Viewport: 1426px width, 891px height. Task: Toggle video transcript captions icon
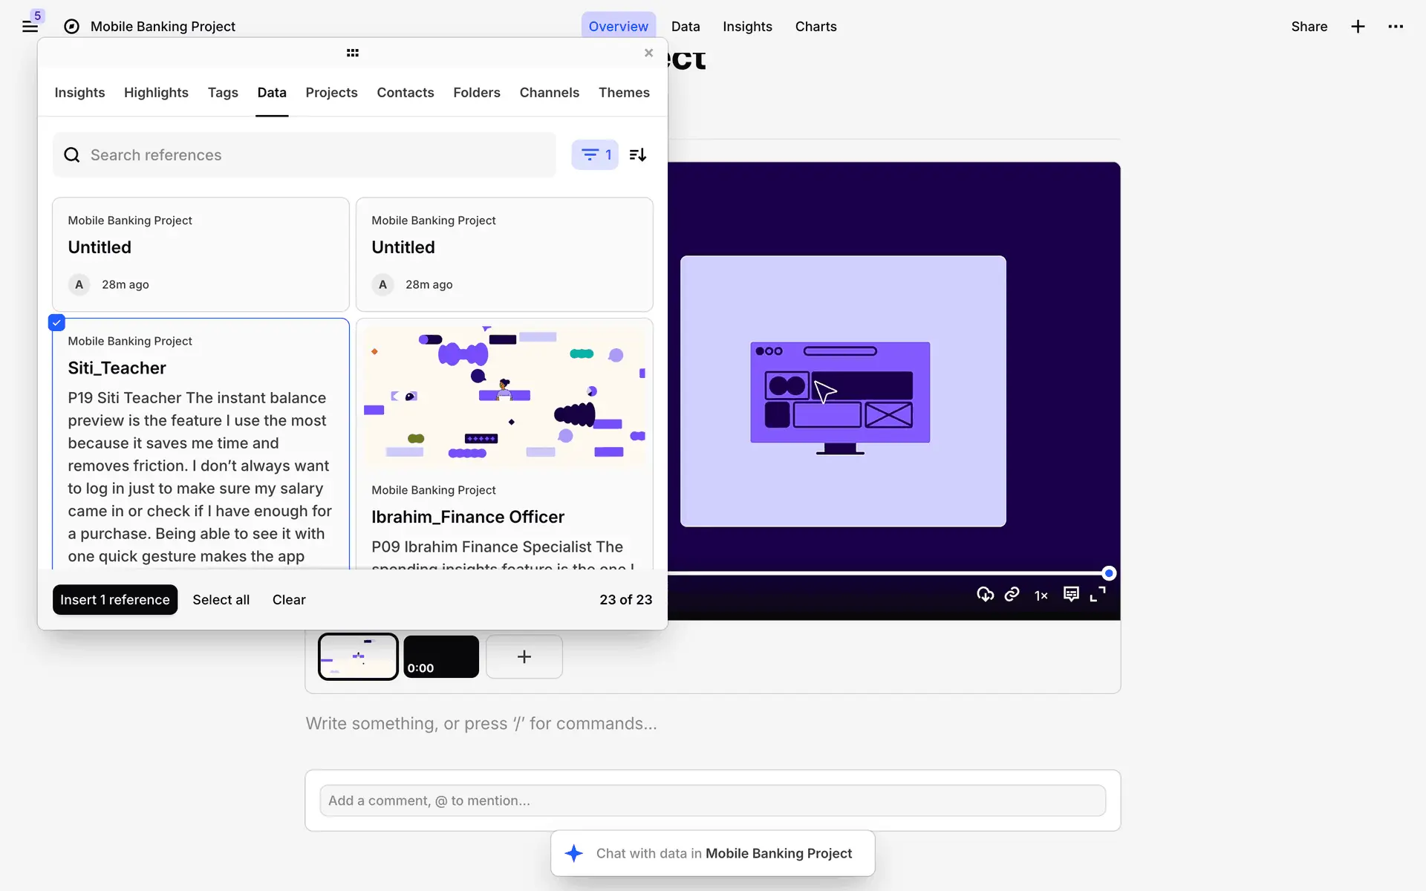1071,595
